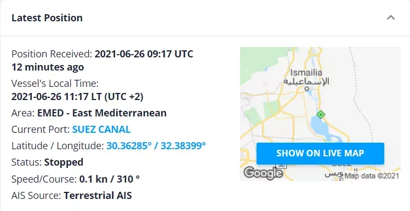Click the Arabic Ismailia map label
This screenshot has height=211, width=410.
pyautogui.click(x=306, y=81)
